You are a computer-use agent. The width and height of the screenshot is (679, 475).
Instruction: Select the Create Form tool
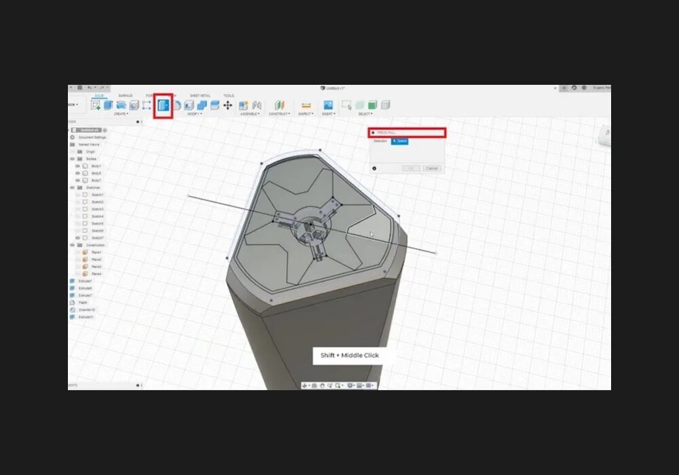pos(122,105)
